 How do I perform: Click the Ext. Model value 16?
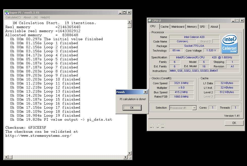204,66
